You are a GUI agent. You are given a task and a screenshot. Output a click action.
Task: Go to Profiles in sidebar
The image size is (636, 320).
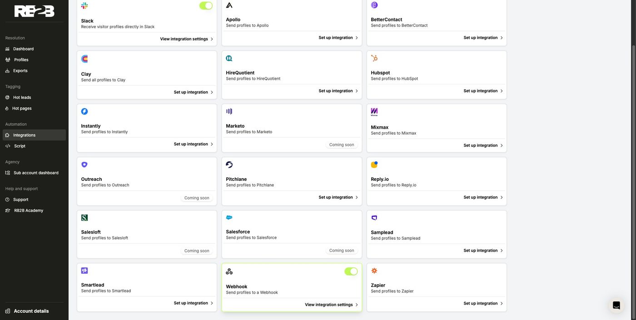(34, 60)
